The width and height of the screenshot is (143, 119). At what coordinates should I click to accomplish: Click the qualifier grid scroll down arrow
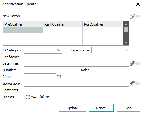(126, 43)
